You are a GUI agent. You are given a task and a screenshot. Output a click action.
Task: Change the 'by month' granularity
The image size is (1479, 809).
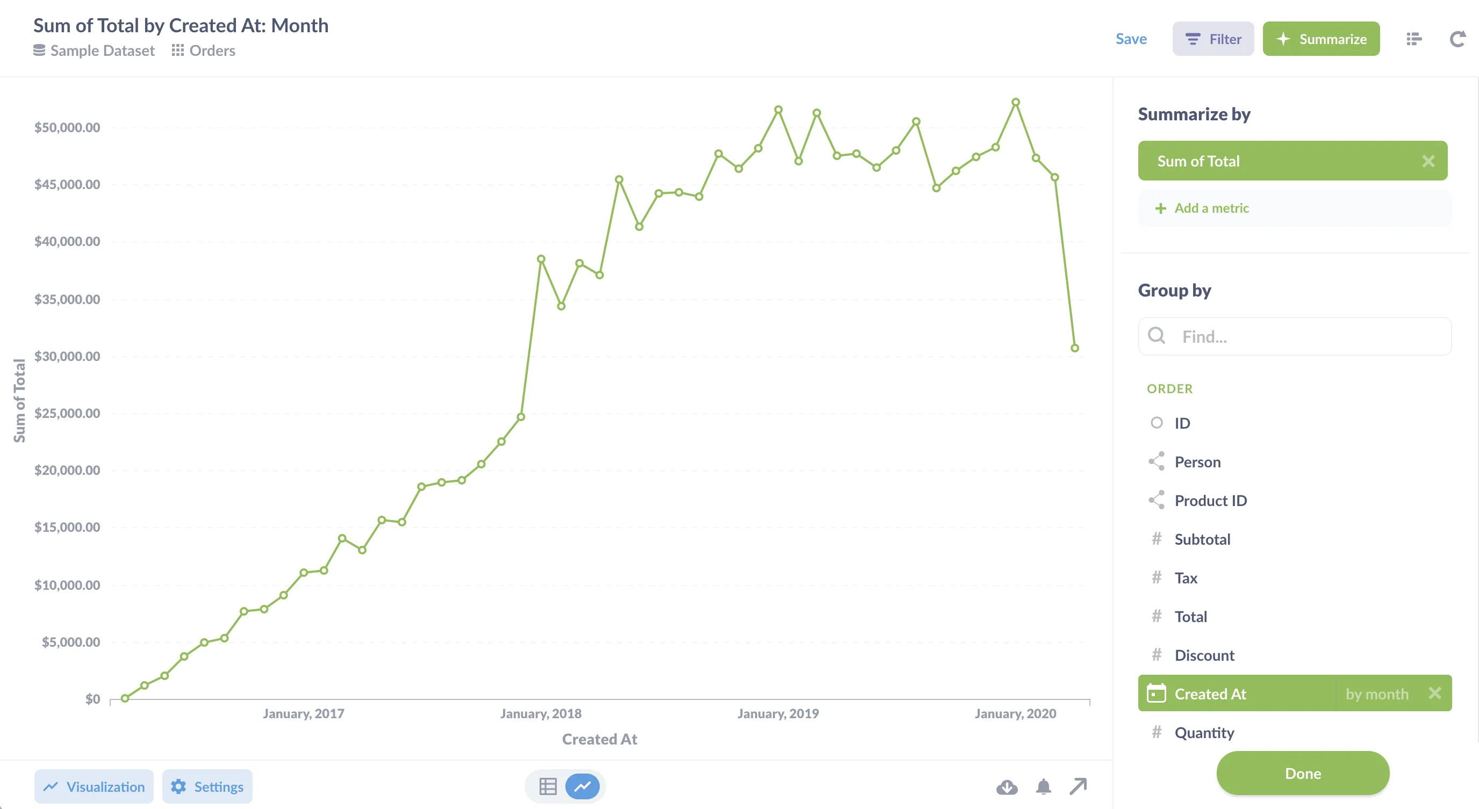(1376, 694)
